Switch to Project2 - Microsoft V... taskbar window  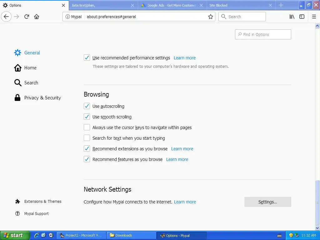click(82, 235)
